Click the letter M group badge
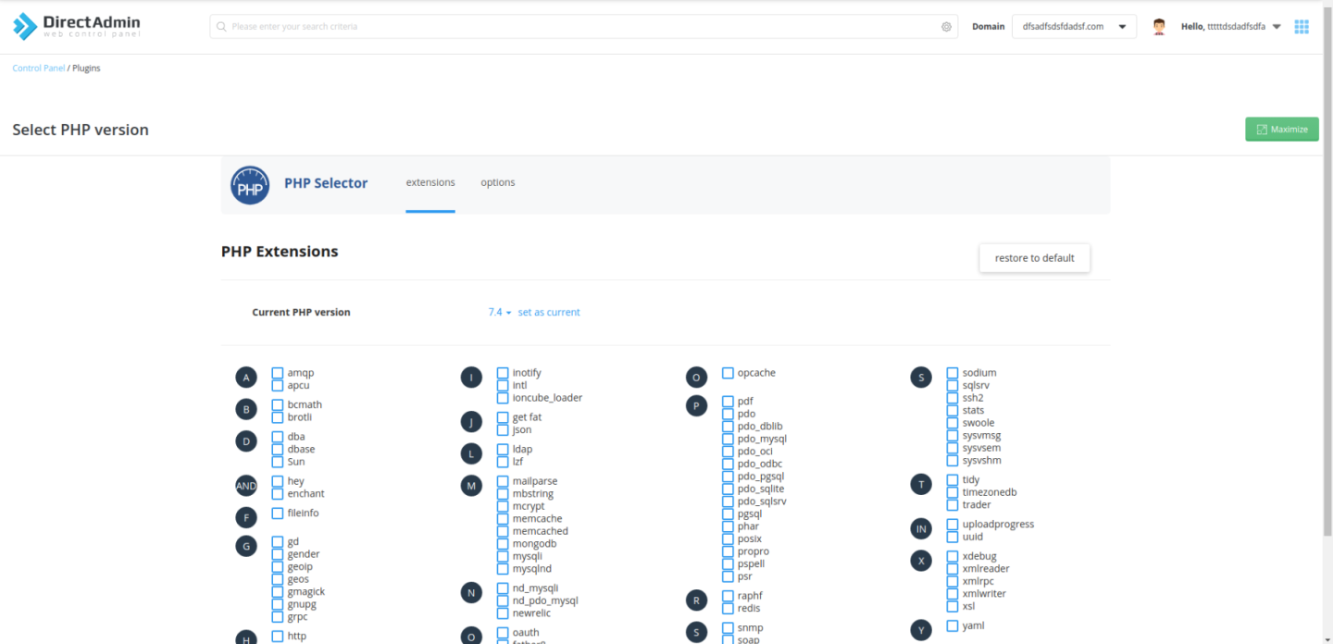This screenshot has width=1333, height=644. tap(471, 486)
